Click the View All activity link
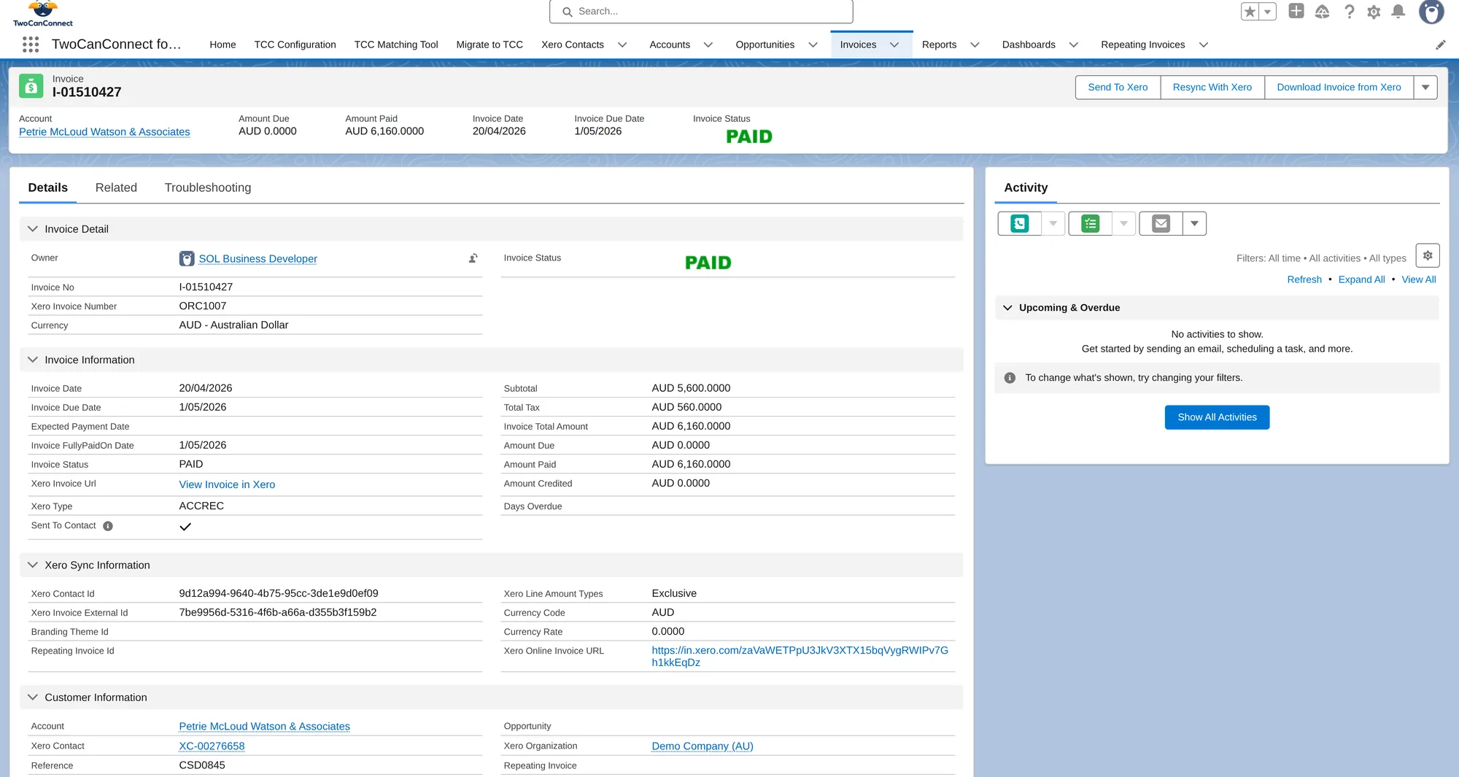This screenshot has width=1459, height=777. [x=1418, y=279]
